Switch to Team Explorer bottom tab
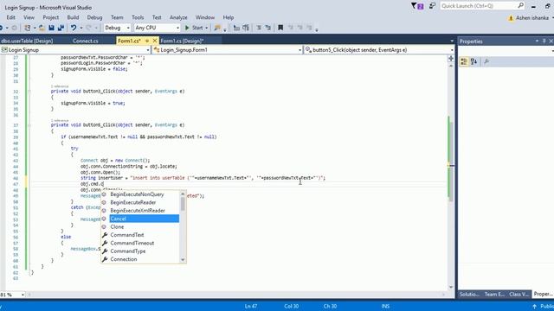The height and width of the screenshot is (311, 554). tap(494, 294)
